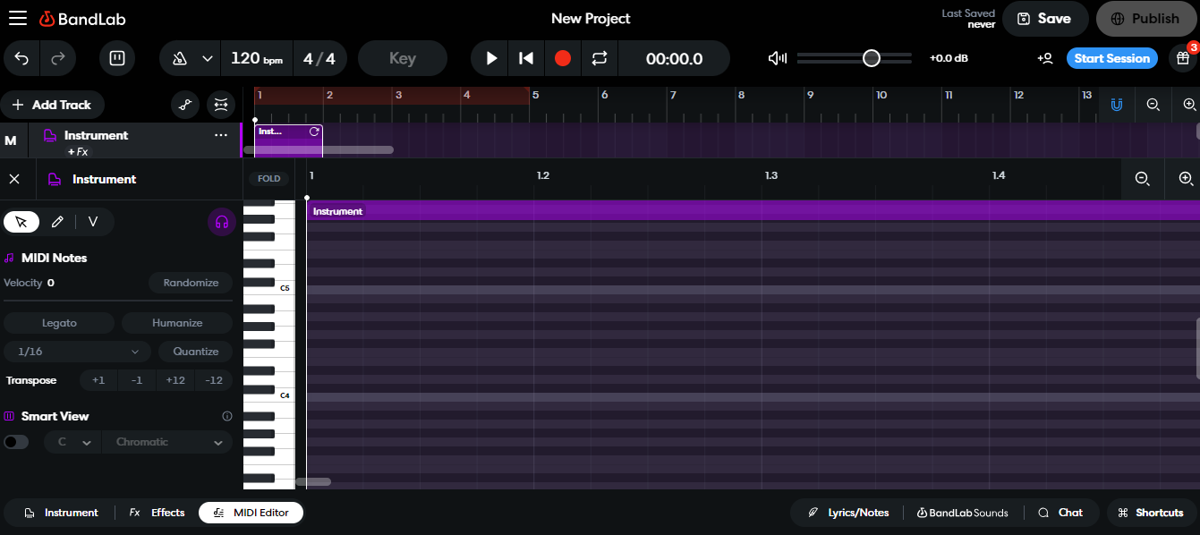Toggle the region loop icon

coord(314,132)
